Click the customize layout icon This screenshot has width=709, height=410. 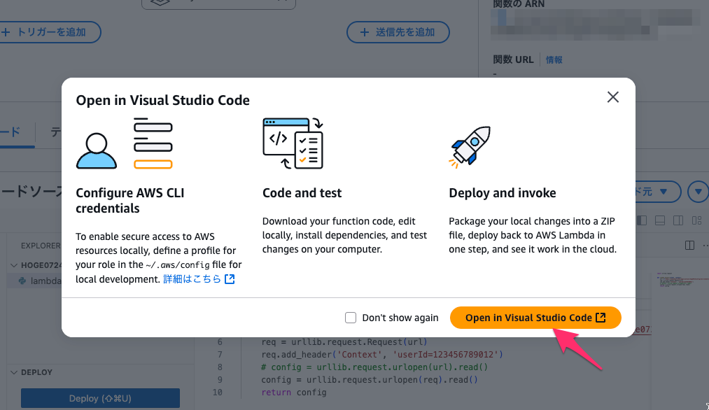696,220
